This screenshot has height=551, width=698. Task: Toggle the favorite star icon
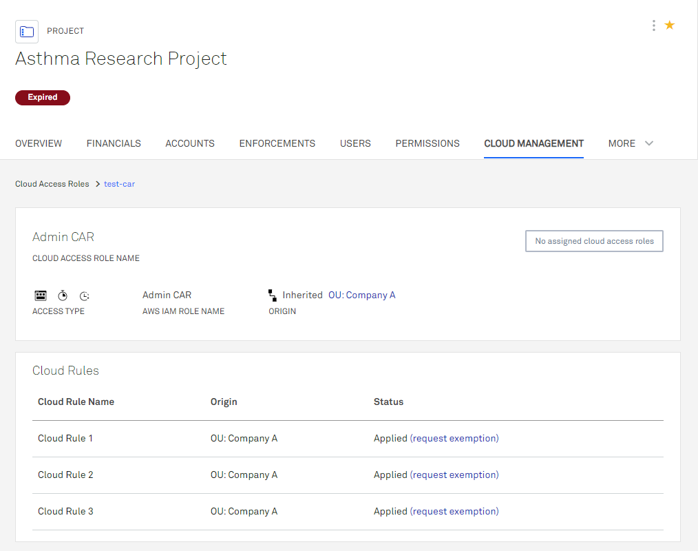[x=670, y=25]
